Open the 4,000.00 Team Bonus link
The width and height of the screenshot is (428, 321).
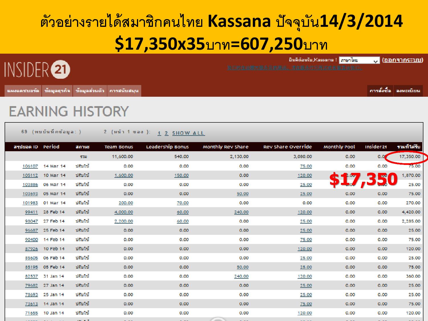pyautogui.click(x=124, y=212)
